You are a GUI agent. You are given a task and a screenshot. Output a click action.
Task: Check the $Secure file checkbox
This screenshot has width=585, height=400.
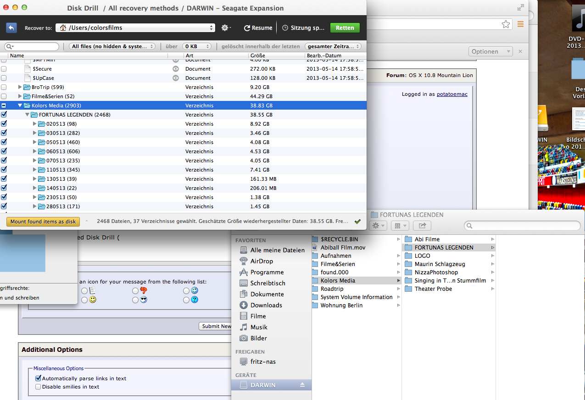pyautogui.click(x=4, y=69)
